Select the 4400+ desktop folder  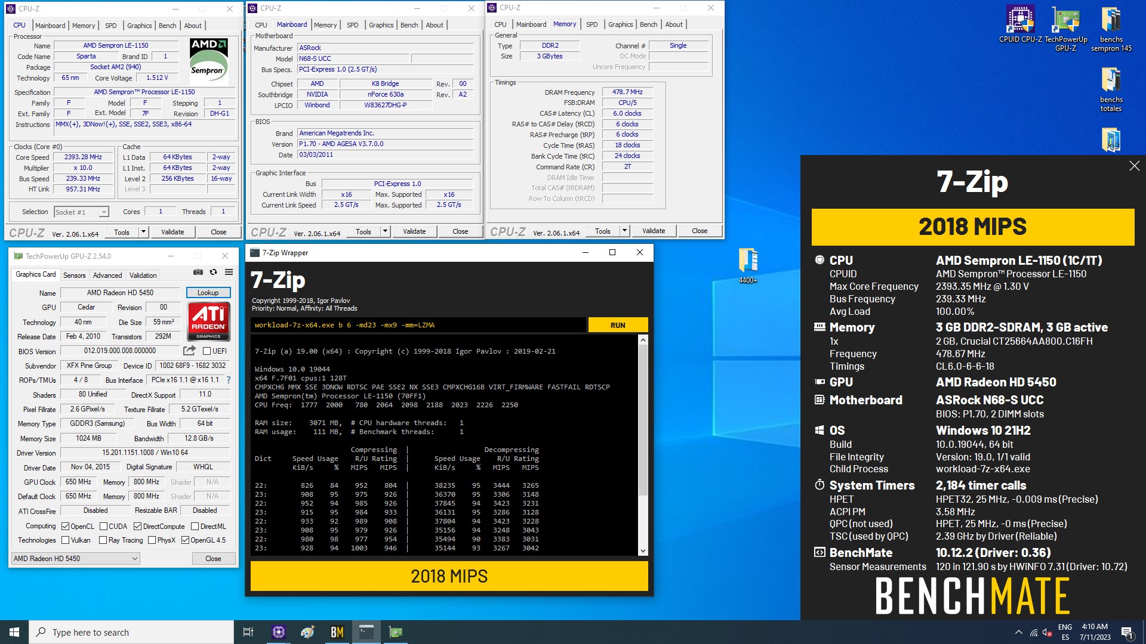(x=748, y=265)
